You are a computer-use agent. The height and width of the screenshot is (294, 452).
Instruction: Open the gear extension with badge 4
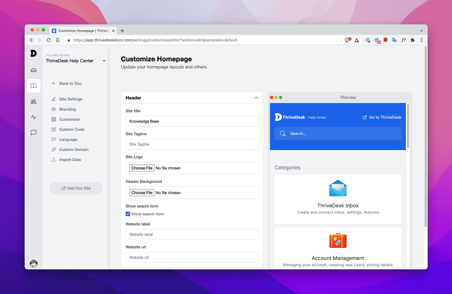click(377, 41)
